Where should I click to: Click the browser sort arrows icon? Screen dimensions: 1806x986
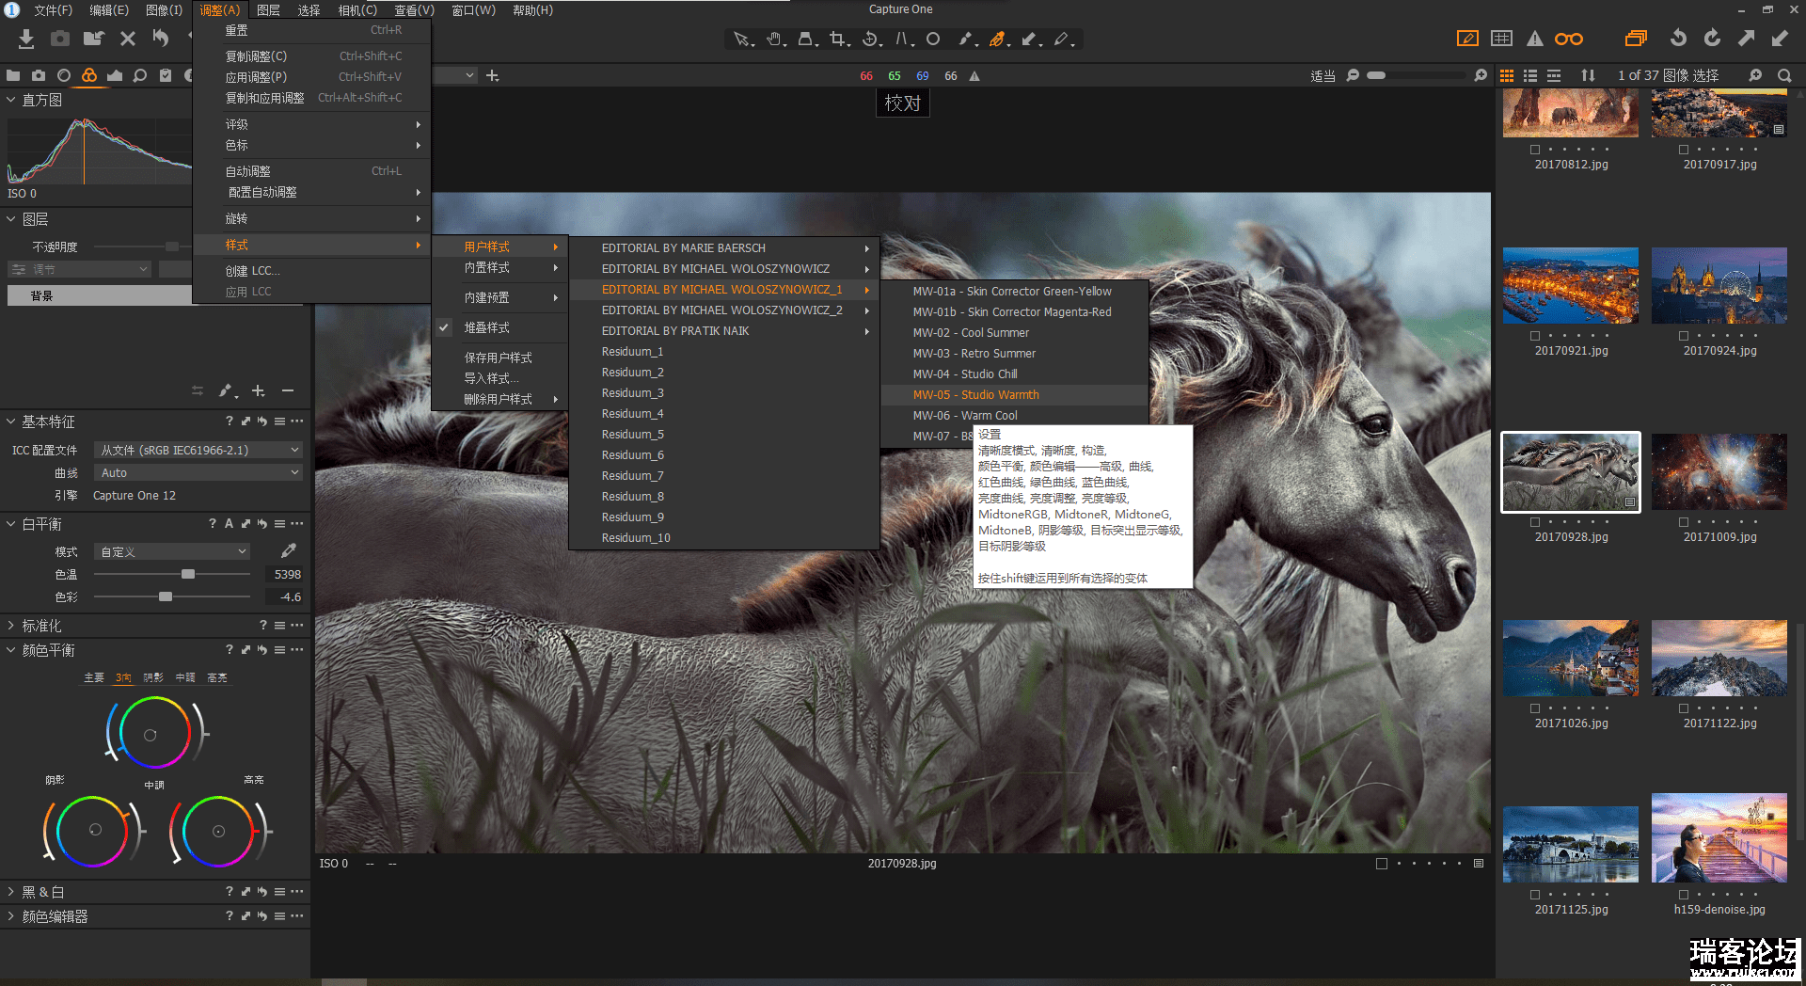click(x=1588, y=75)
